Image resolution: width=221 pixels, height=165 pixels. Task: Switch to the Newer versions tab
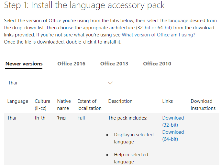point(24,64)
